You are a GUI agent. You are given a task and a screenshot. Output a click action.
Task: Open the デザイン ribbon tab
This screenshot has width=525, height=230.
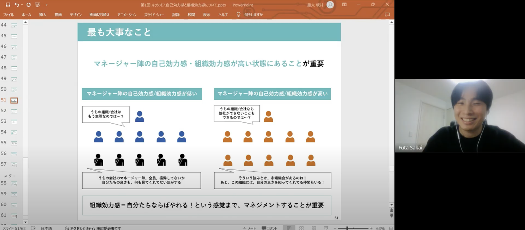point(76,15)
